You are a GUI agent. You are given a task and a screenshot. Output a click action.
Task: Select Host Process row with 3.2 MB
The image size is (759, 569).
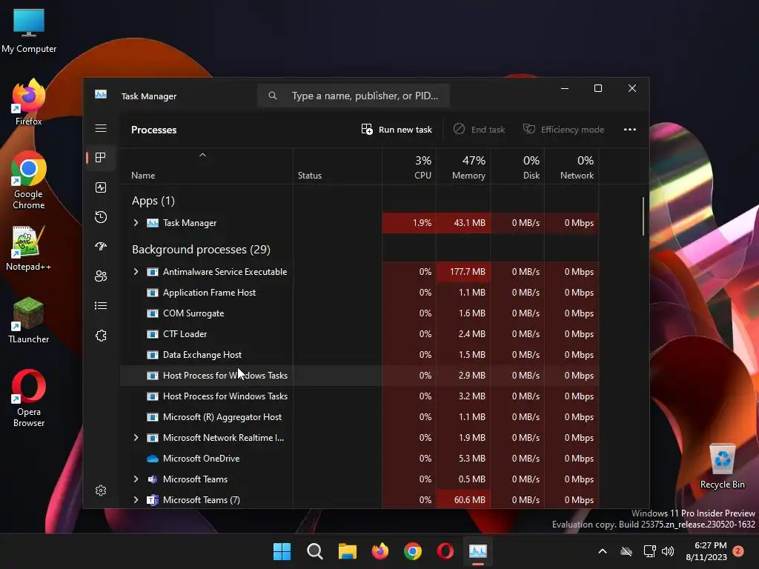tap(359, 396)
